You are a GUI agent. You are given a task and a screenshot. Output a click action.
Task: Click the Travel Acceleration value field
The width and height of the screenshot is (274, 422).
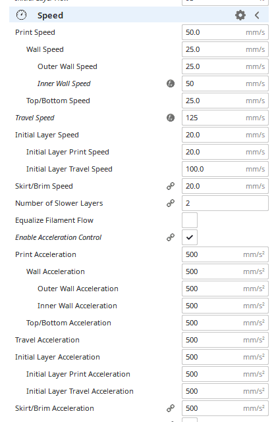tap(225, 340)
